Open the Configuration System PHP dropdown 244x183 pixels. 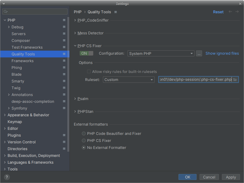click(161, 53)
